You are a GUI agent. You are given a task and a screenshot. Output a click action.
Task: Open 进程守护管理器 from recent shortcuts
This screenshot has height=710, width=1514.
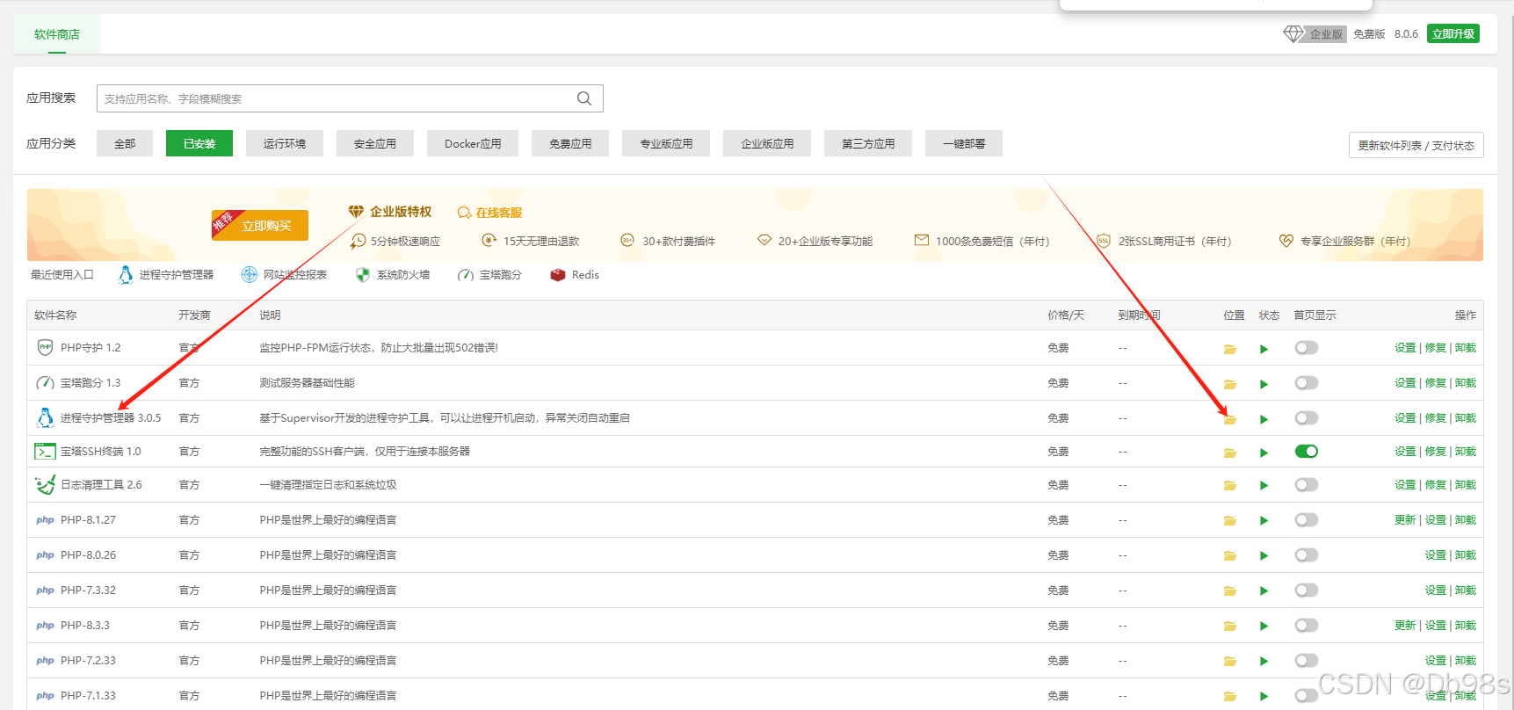click(x=165, y=275)
